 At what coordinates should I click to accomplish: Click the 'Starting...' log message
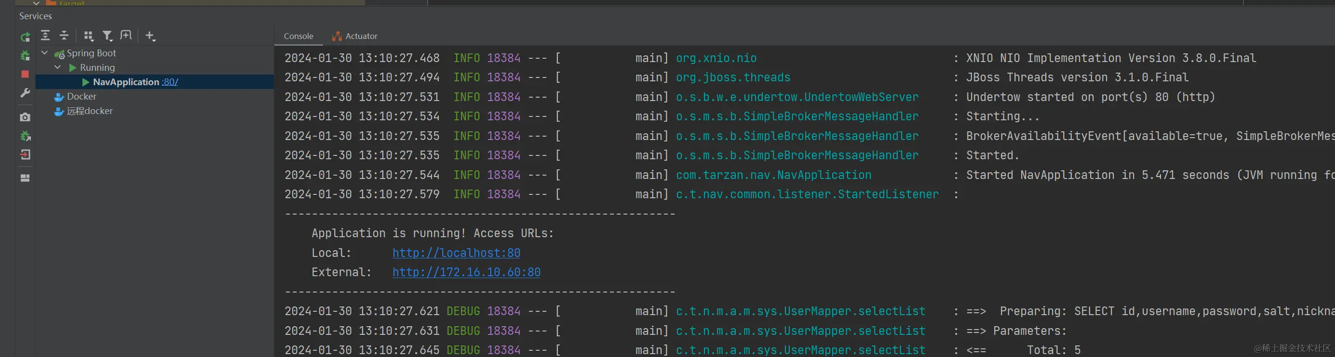(x=1003, y=116)
